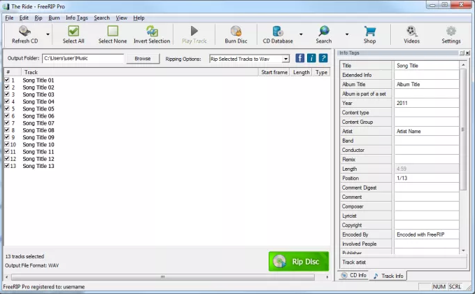Screen dimensions: 475x294
Task: Open the Edit menu
Action: (24, 18)
